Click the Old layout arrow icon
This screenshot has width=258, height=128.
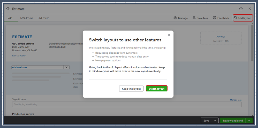click(x=235, y=18)
